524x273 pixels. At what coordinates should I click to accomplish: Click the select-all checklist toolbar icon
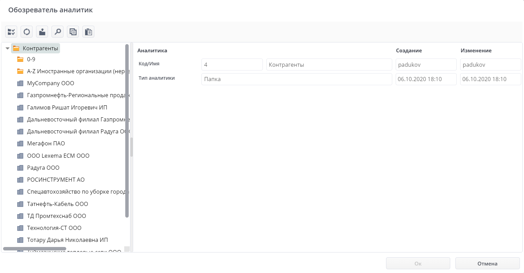pyautogui.click(x=11, y=32)
